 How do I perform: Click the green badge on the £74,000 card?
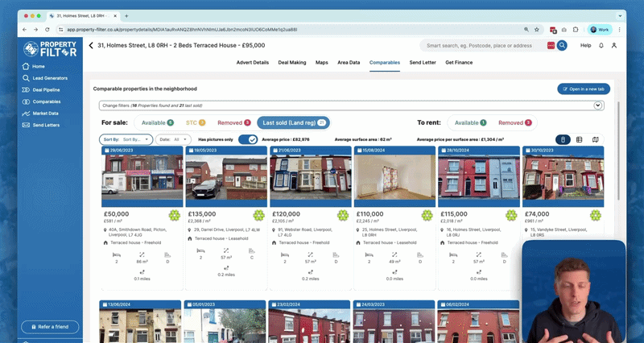596,215
